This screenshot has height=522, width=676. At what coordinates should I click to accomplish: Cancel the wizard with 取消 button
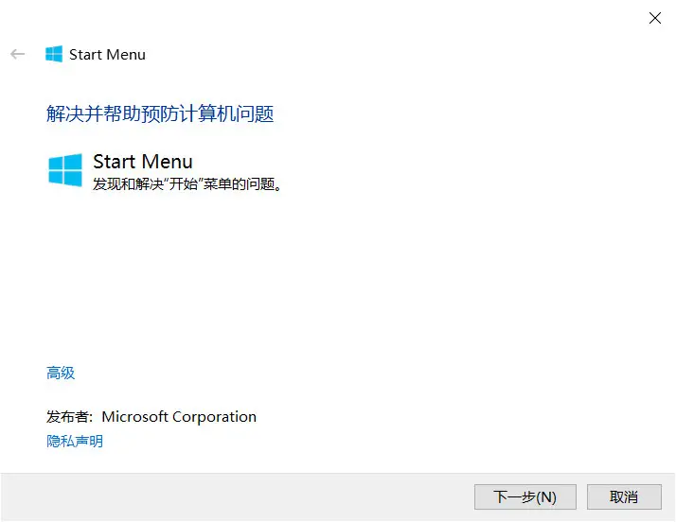pos(624,497)
